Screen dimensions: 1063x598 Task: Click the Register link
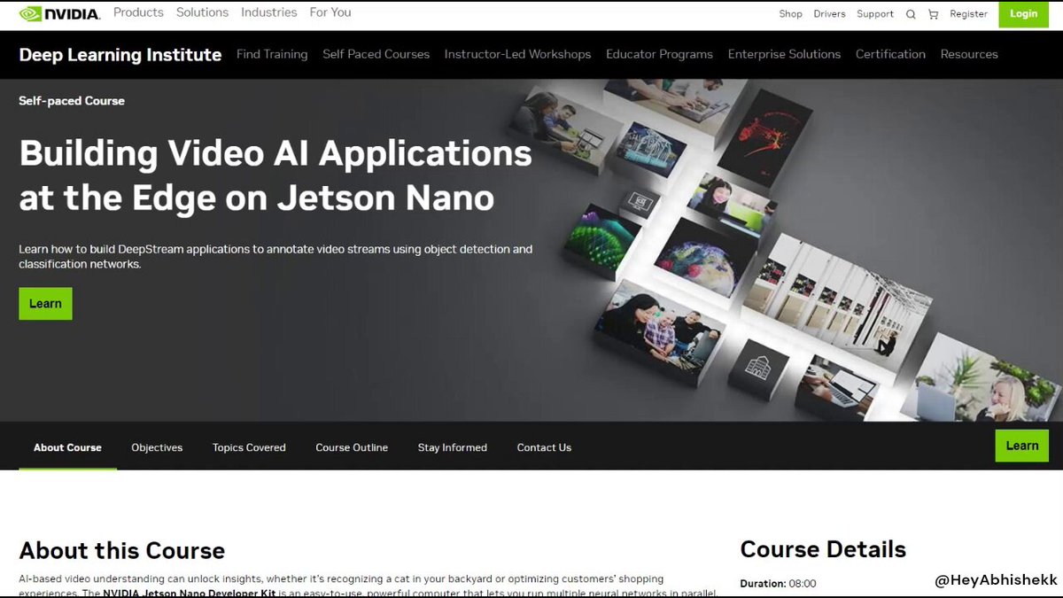968,14
